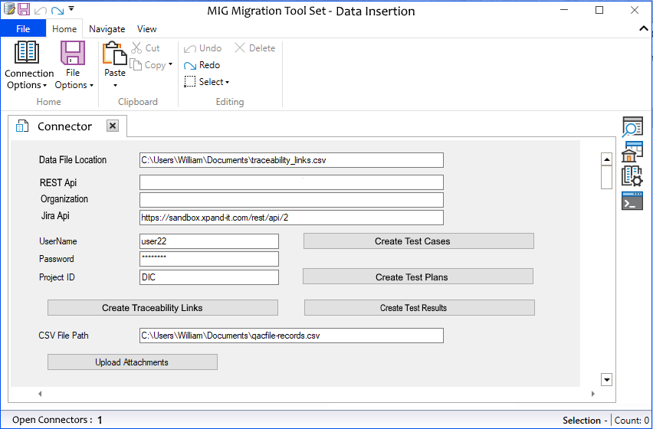Click the database app icon in title bar

(9, 8)
